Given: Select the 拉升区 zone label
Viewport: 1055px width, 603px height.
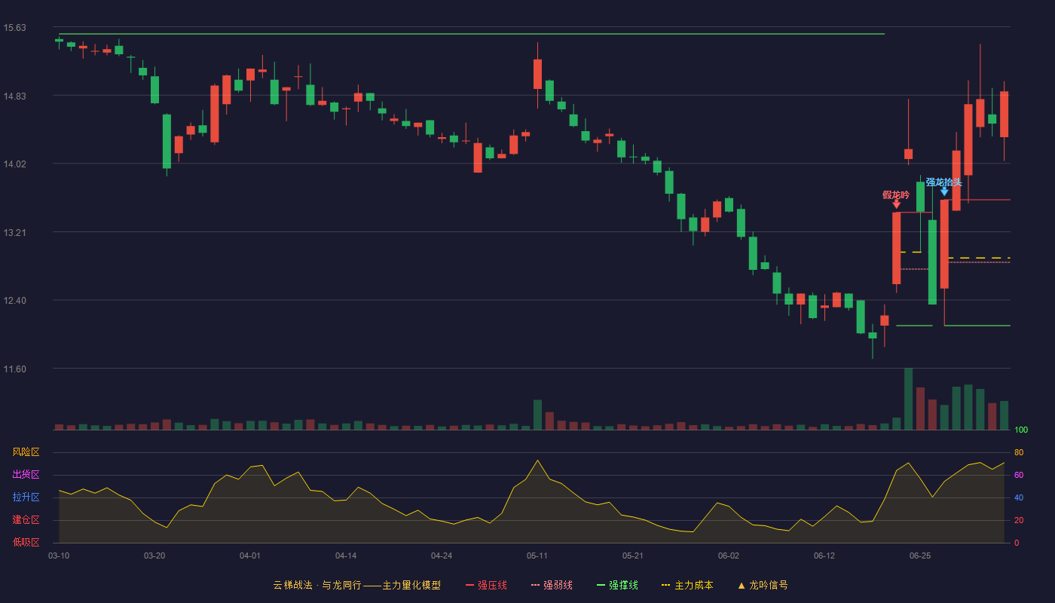Looking at the screenshot, I should 26,497.
